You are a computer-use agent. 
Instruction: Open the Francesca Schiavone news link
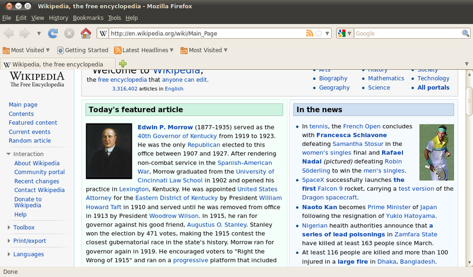pyautogui.click(x=351, y=135)
